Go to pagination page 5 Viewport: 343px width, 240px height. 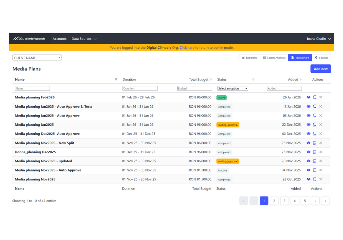point(305,201)
